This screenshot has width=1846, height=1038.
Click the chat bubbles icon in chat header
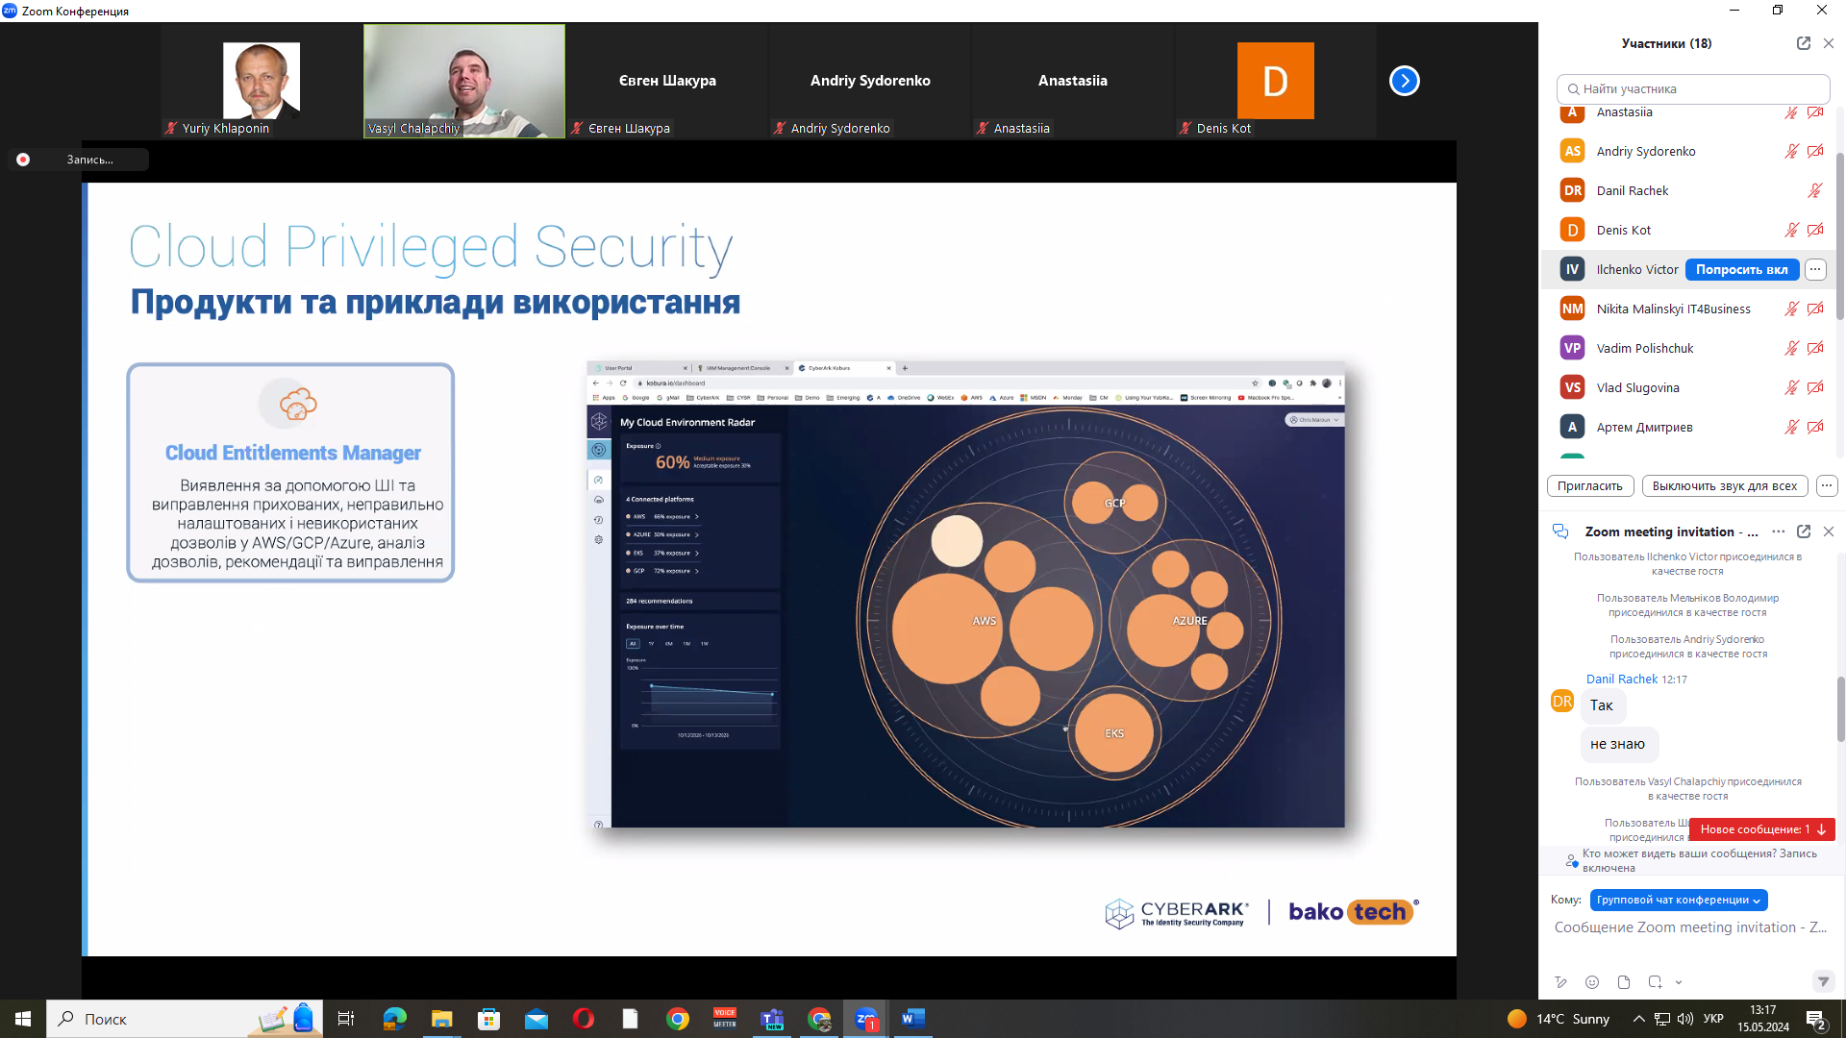pos(1560,531)
